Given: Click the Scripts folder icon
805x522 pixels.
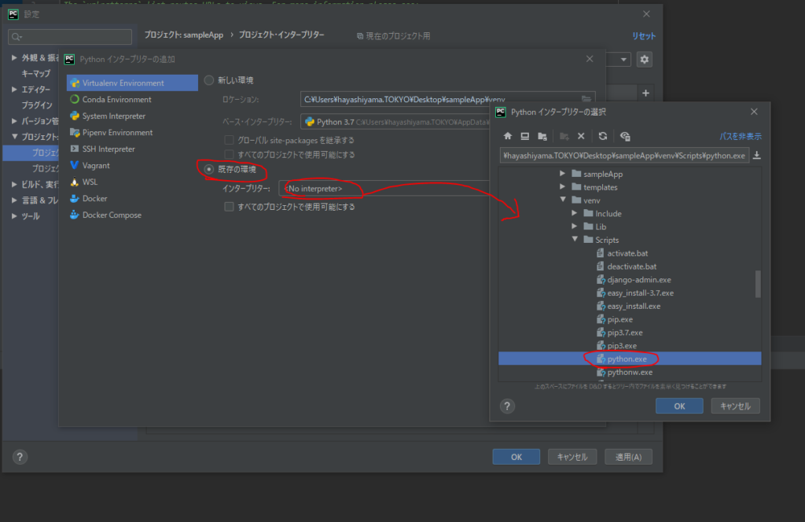Looking at the screenshot, I should [588, 240].
